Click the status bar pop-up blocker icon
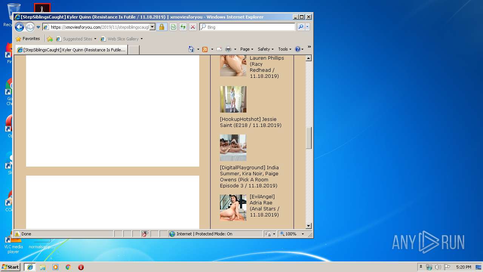 (145, 234)
